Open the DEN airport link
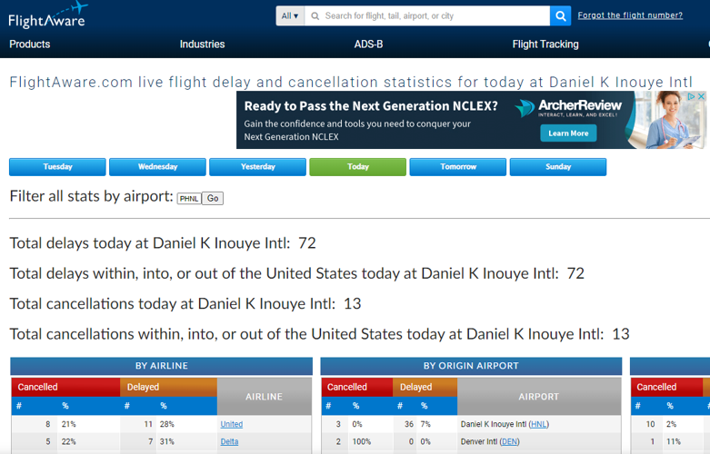The width and height of the screenshot is (710, 454). pyautogui.click(x=509, y=442)
